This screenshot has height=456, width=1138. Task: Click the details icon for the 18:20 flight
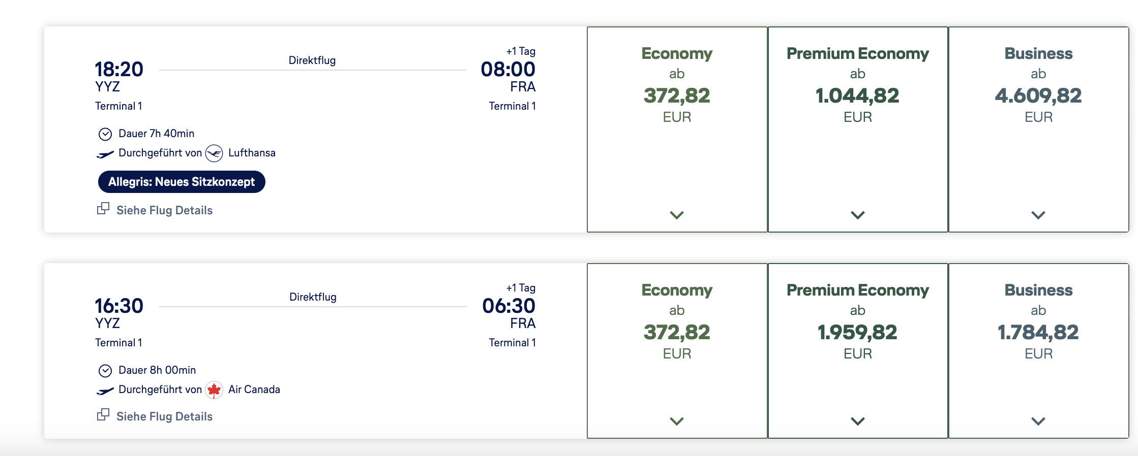tap(103, 209)
